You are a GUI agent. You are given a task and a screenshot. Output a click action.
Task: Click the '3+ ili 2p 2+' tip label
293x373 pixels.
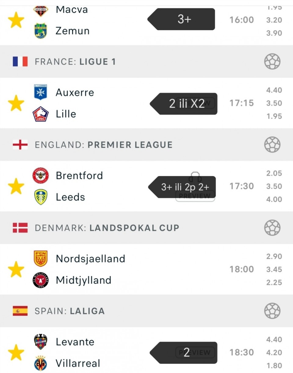[x=185, y=187]
